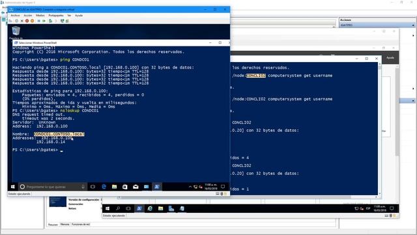Click the Cortana search box in CONCLI02 VM
The image size is (417, 235).
(x=53, y=187)
